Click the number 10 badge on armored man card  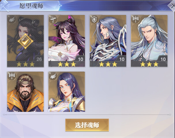pyautogui.click(x=122, y=59)
